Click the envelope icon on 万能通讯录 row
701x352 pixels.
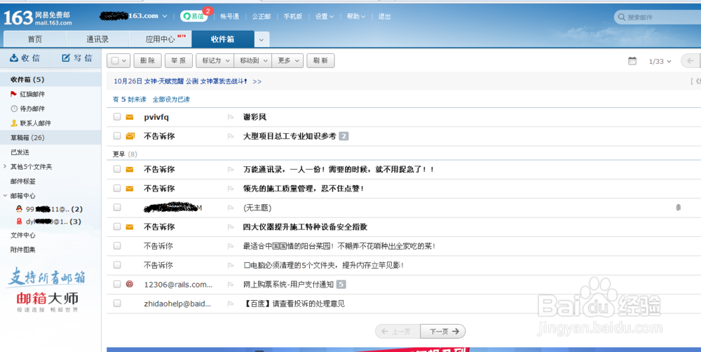tap(130, 170)
